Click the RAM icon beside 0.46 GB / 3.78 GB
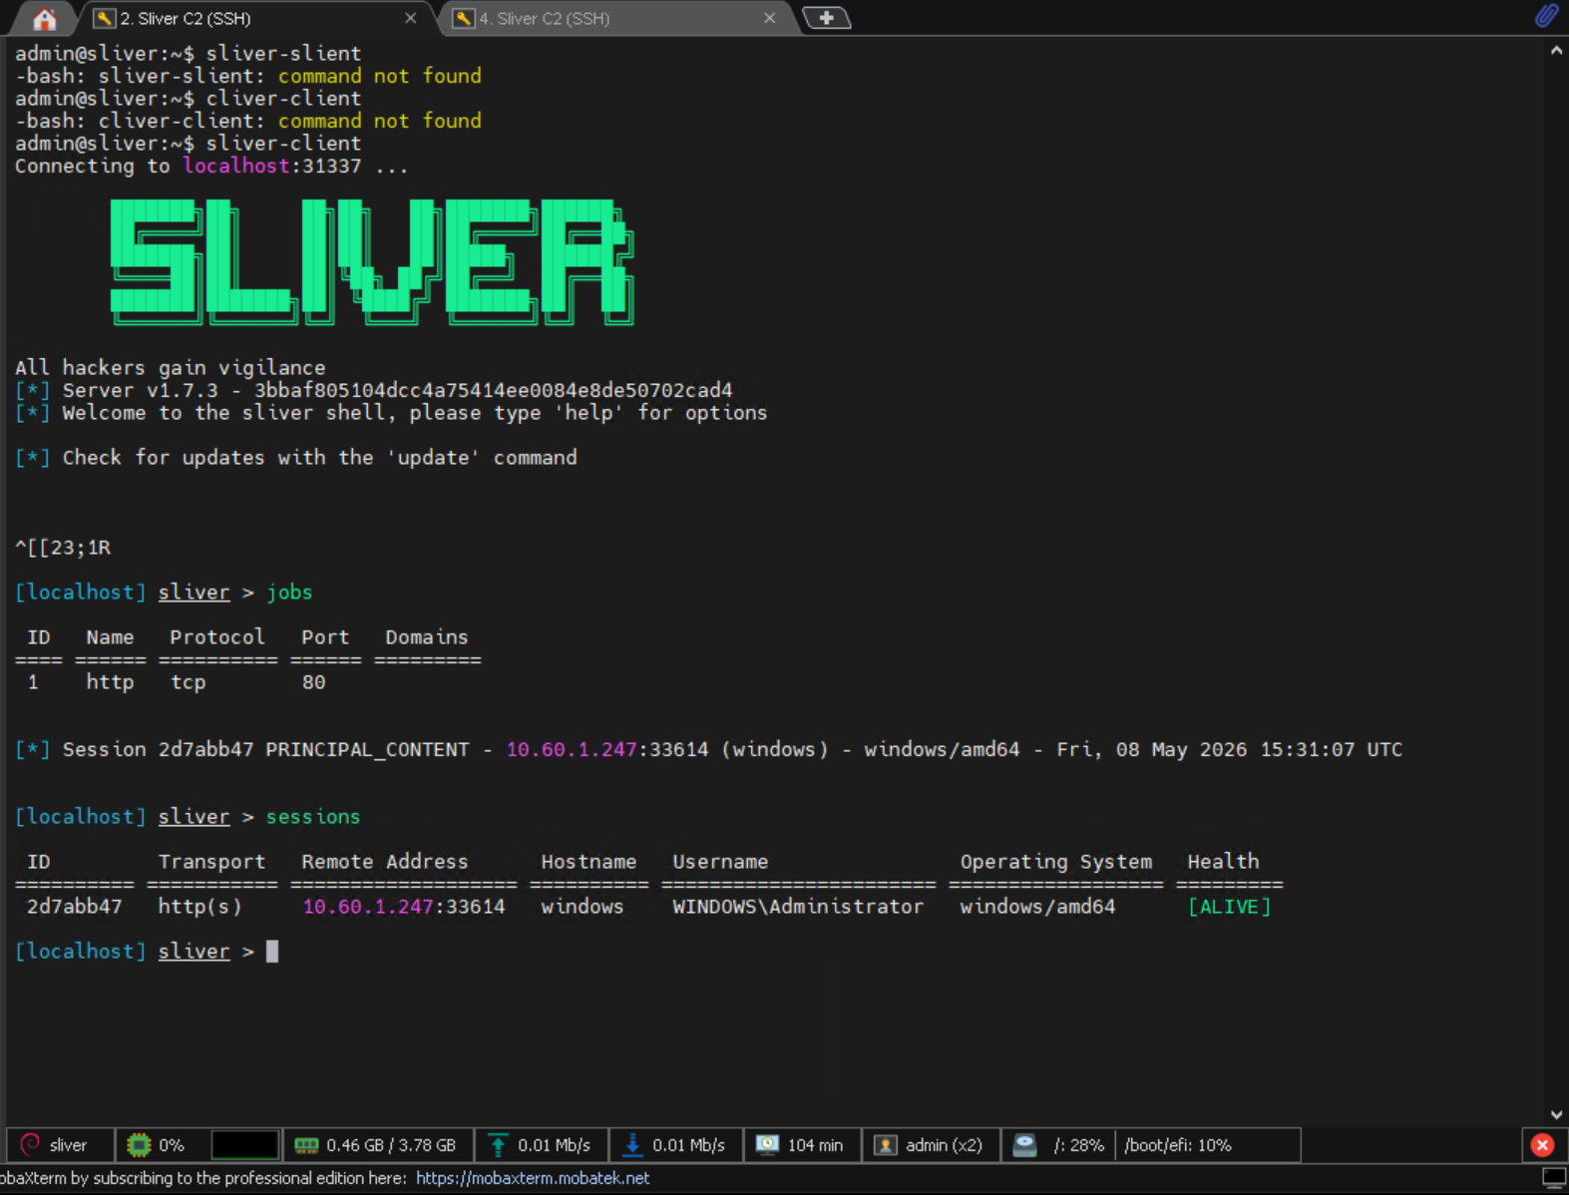 click(x=306, y=1145)
